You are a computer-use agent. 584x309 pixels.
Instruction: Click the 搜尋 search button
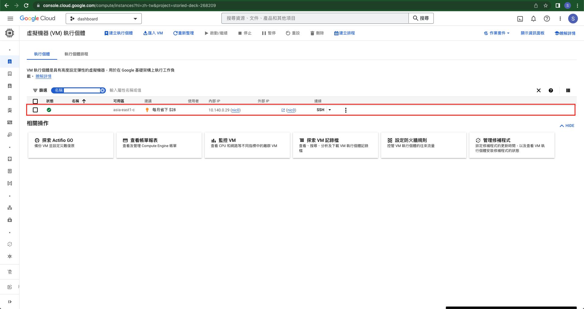tap(421, 18)
